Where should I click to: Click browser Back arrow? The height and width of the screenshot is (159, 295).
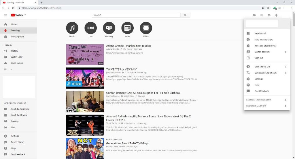click(x=3, y=8)
